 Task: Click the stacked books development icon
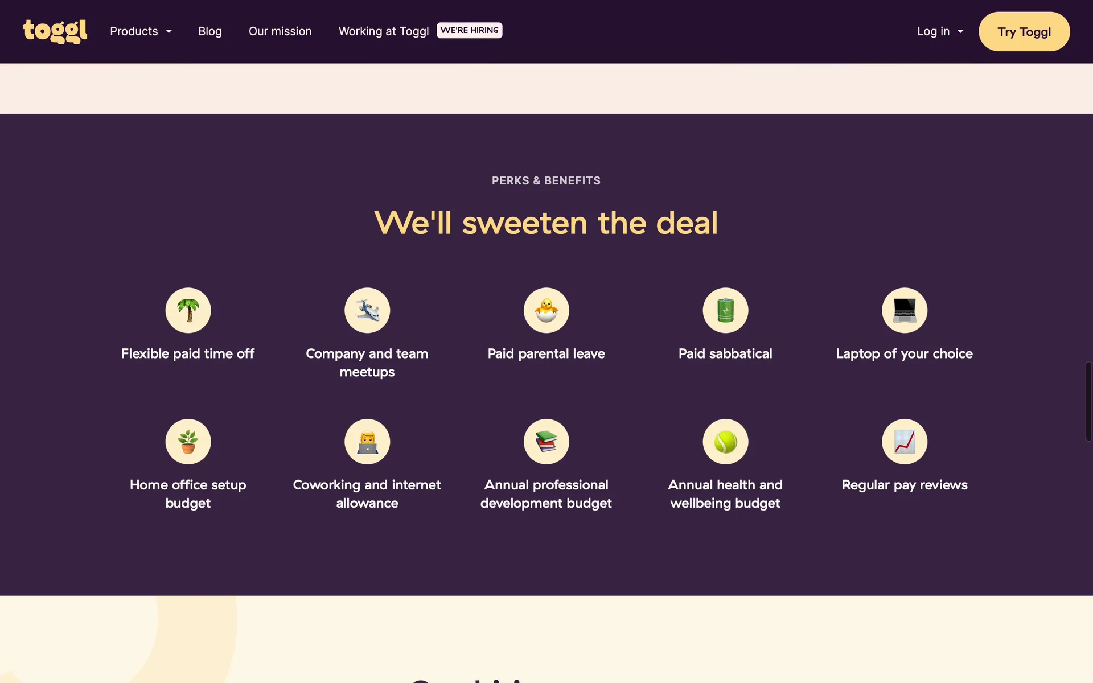click(546, 442)
